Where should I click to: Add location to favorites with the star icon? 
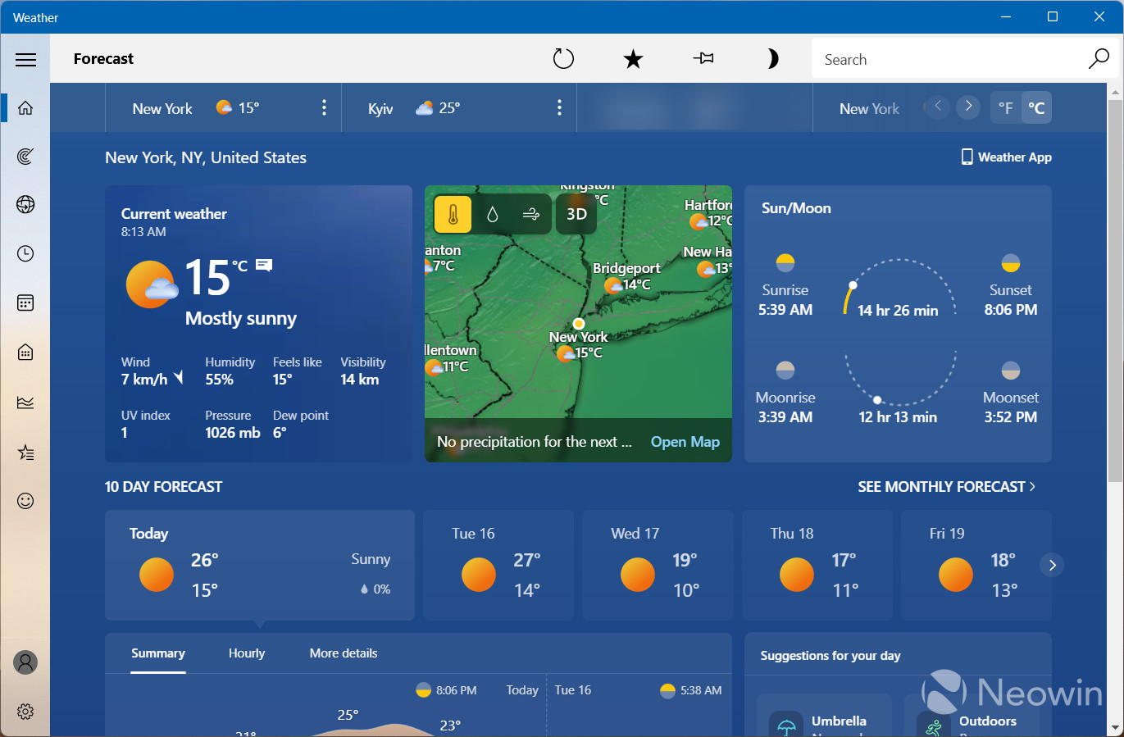pos(633,59)
